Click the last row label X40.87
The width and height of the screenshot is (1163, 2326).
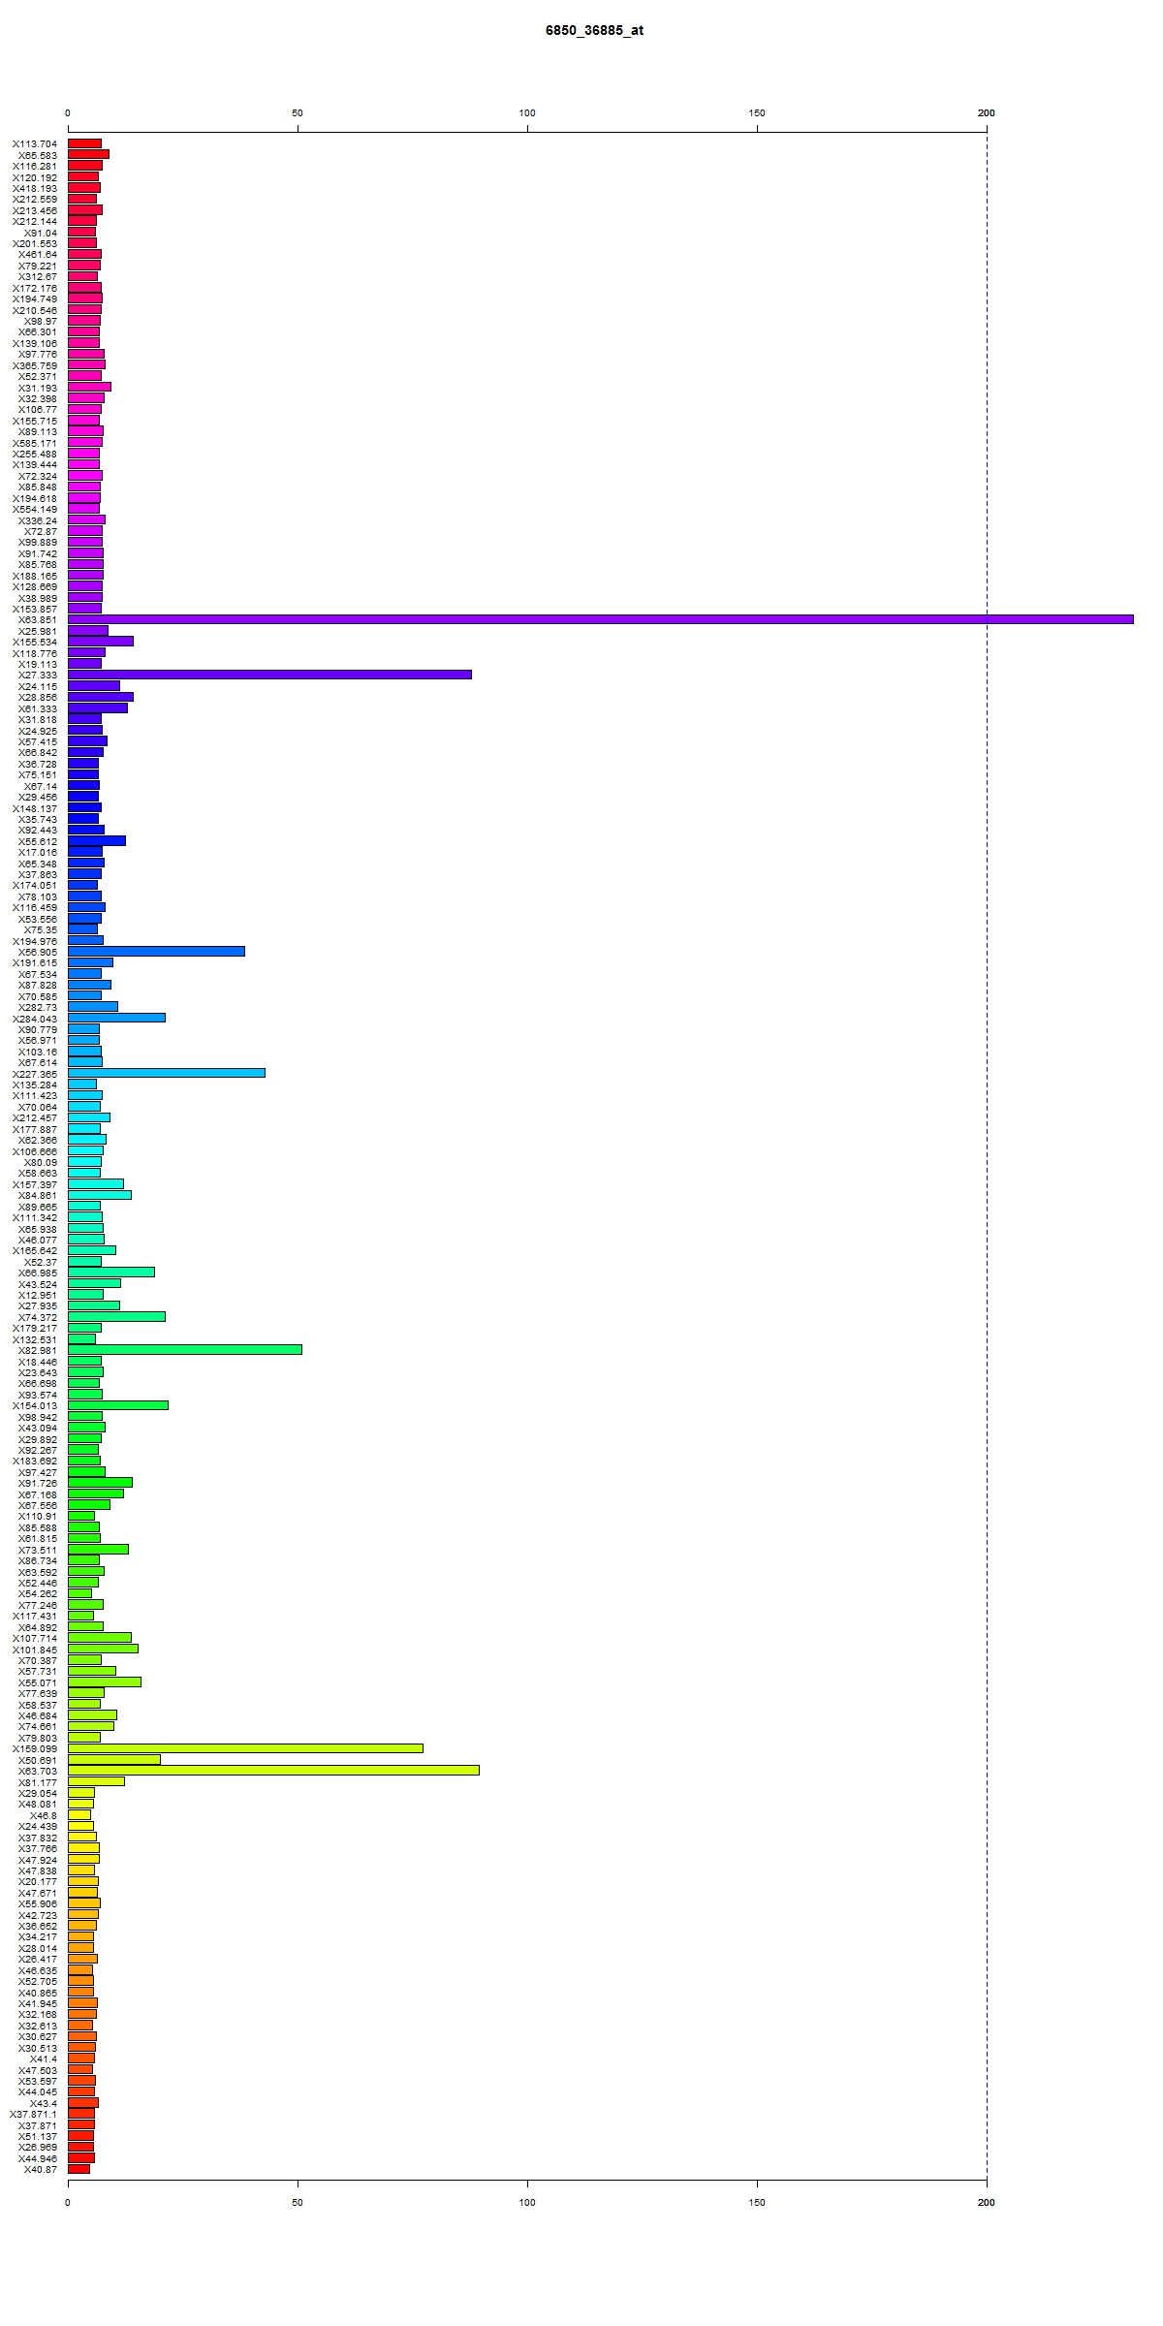(41, 2169)
